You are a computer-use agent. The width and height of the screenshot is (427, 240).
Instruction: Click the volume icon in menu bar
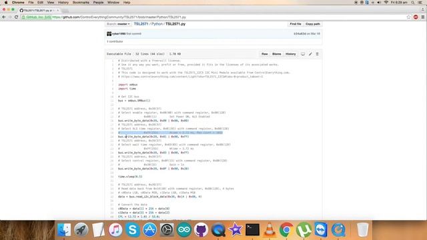tap(379, 3)
